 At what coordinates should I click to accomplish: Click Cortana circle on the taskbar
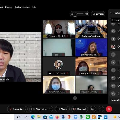click(x=18, y=117)
